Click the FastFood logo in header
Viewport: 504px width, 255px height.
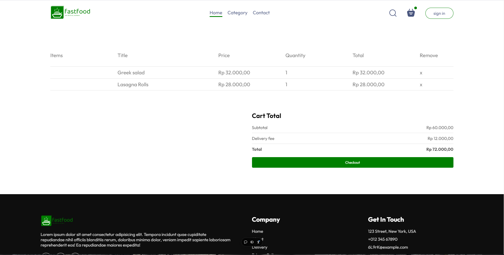pyautogui.click(x=70, y=12)
